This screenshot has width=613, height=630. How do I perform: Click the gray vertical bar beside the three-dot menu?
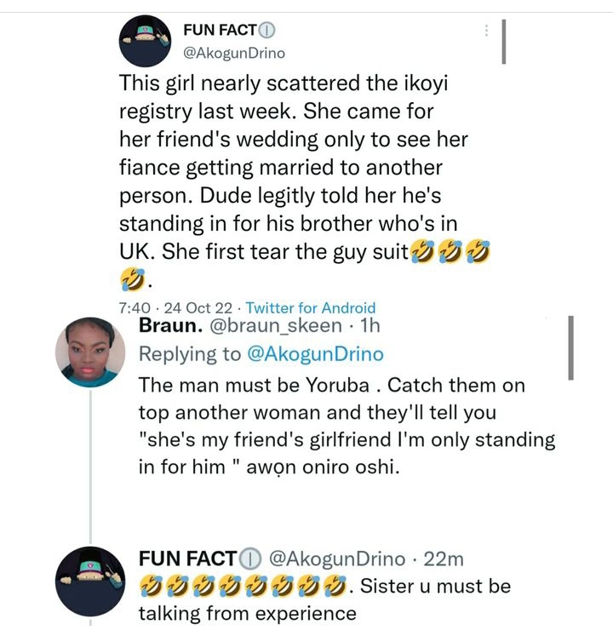click(x=504, y=41)
